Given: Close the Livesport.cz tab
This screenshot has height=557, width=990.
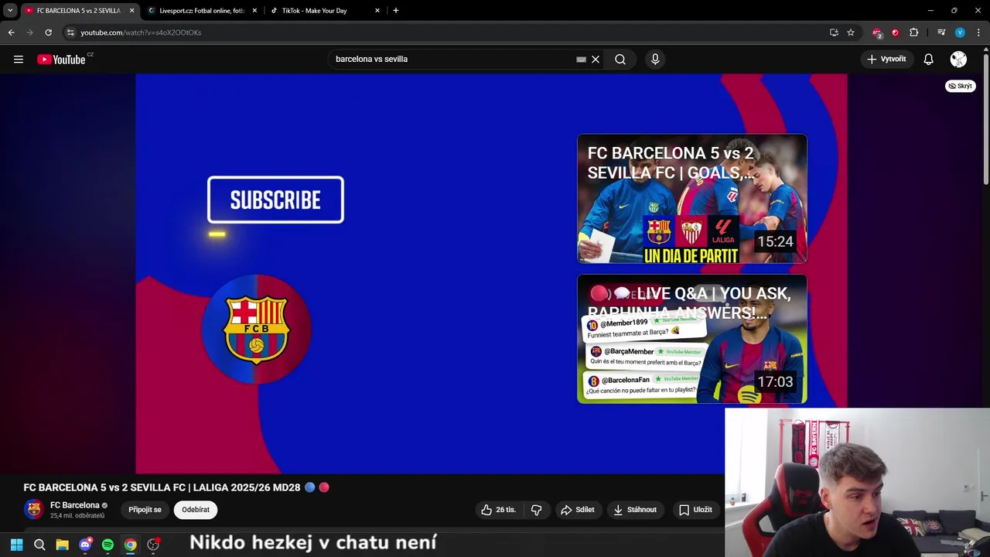Looking at the screenshot, I should (x=254, y=11).
